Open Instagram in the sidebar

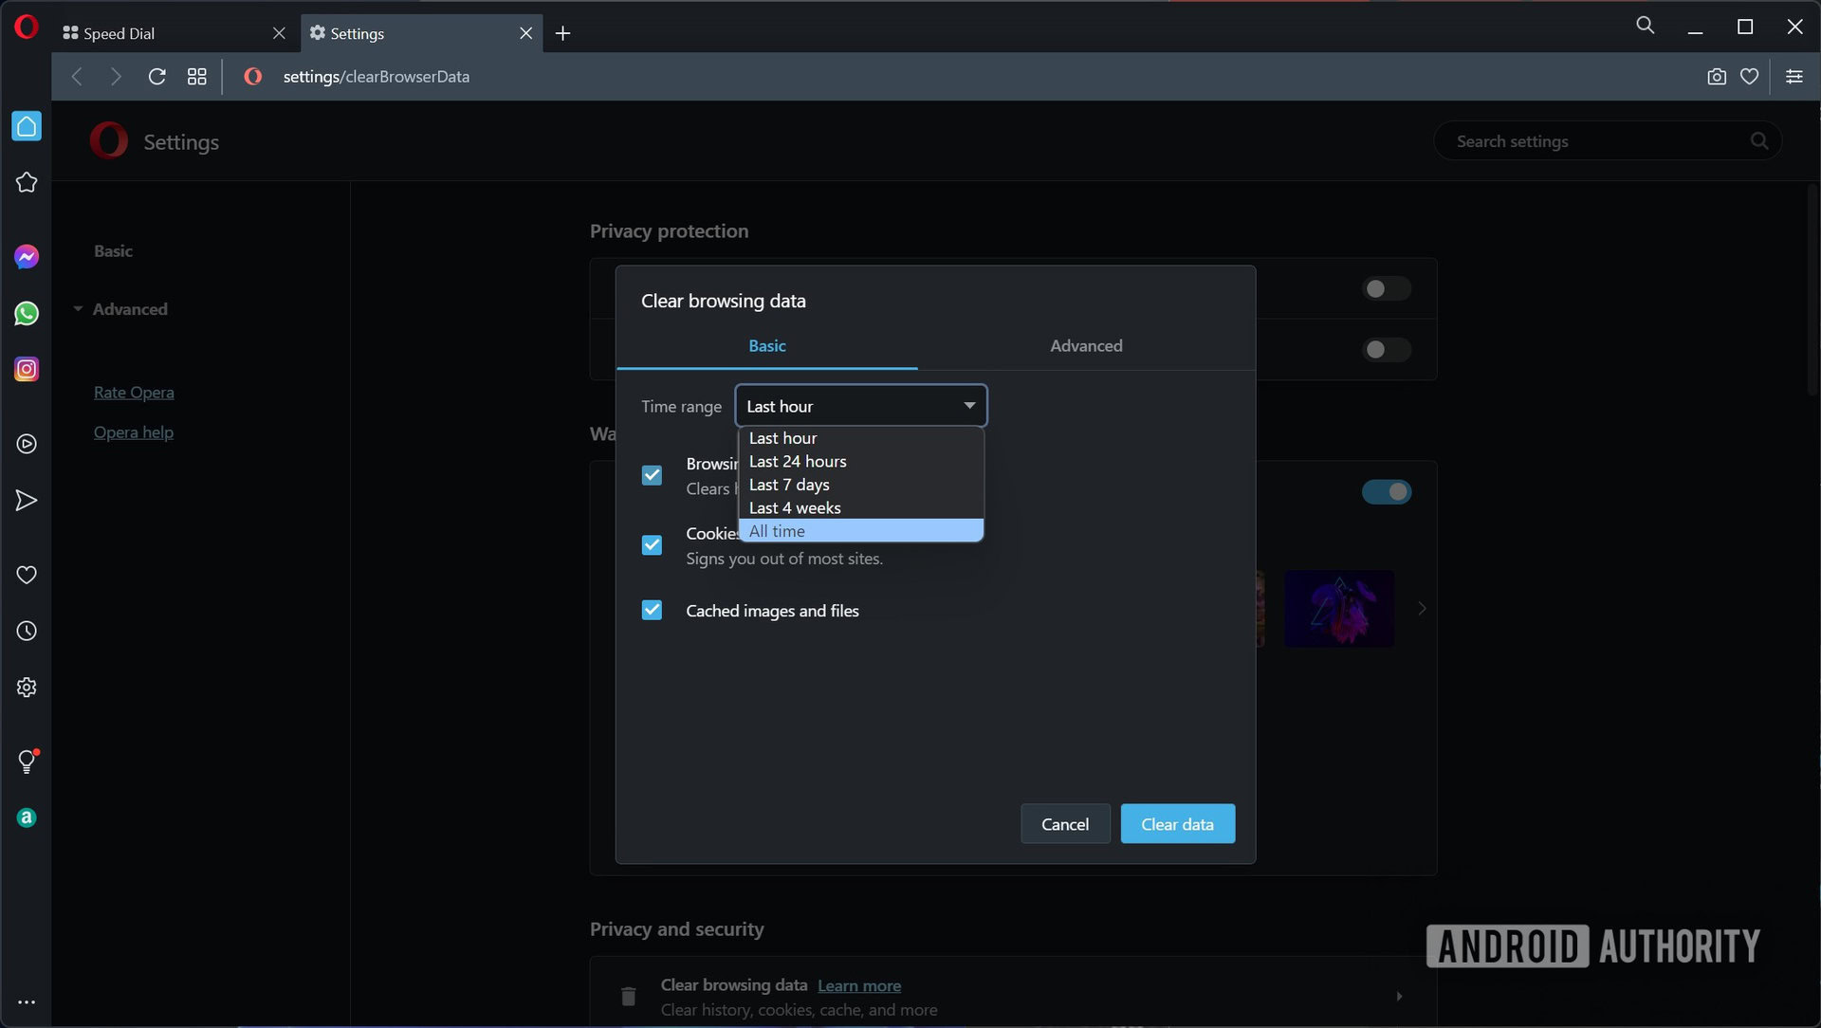[x=27, y=369]
